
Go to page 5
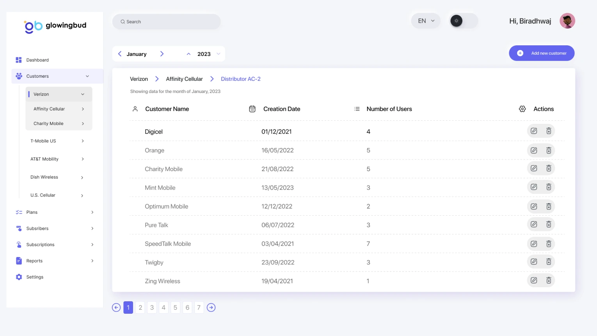pos(175,307)
